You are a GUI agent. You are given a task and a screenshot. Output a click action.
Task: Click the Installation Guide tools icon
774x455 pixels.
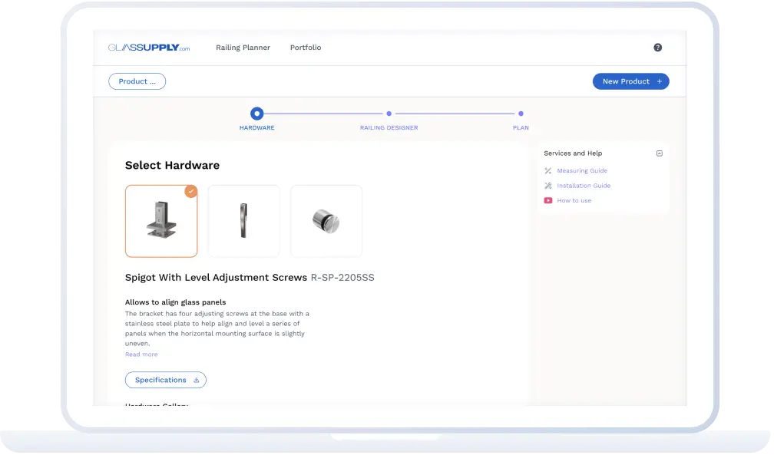[548, 186]
